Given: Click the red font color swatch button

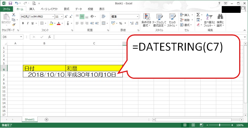Looking at the screenshot, I should 59,23.
